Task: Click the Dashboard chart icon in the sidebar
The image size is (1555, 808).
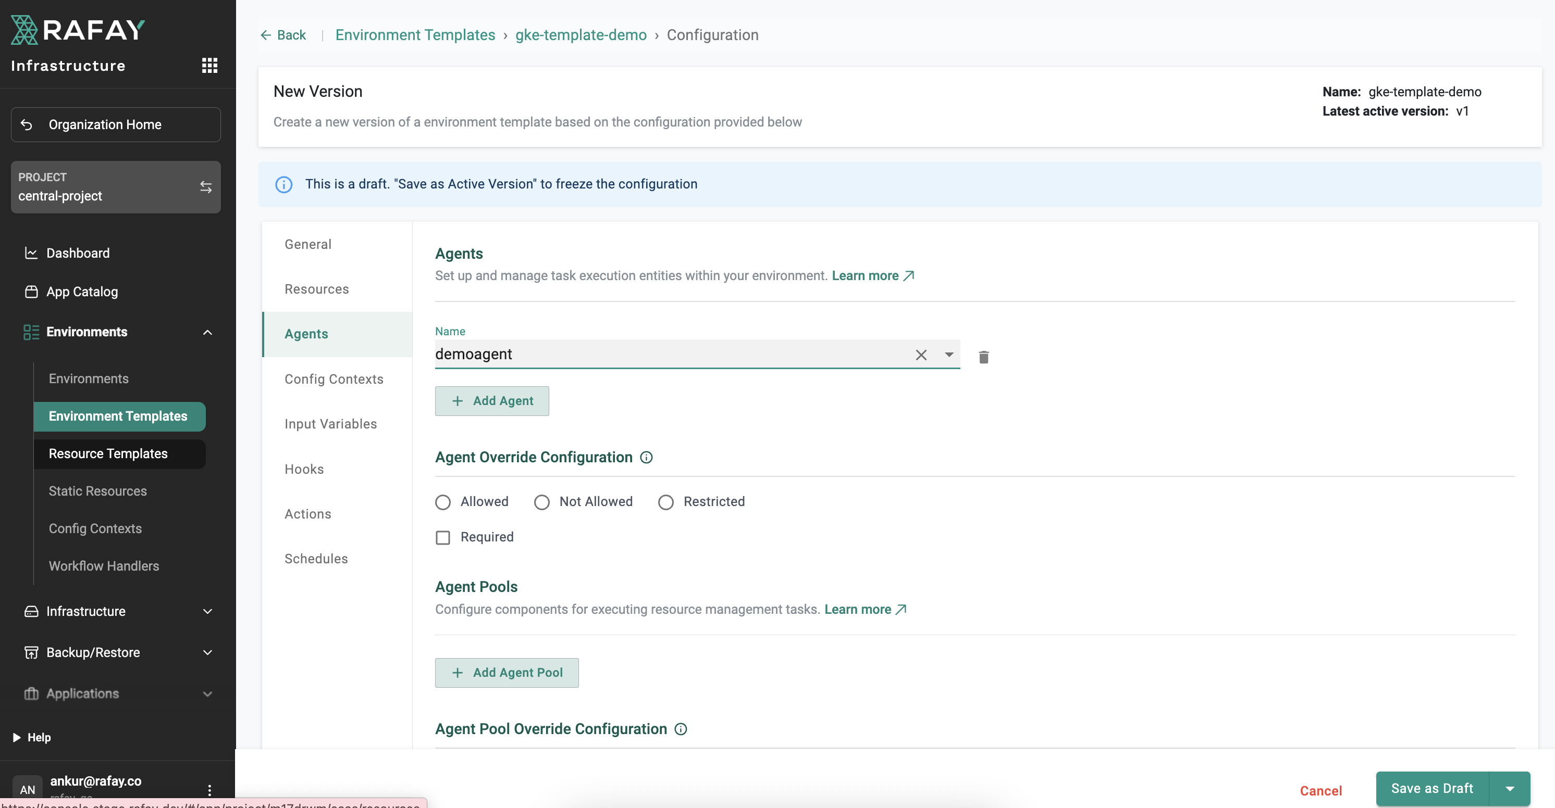Action: (31, 253)
